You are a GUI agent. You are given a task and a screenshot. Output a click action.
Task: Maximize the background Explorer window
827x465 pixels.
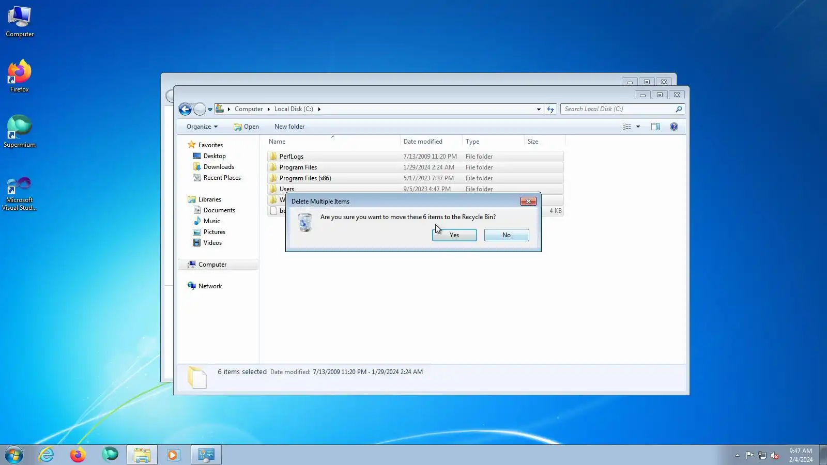[x=647, y=82]
